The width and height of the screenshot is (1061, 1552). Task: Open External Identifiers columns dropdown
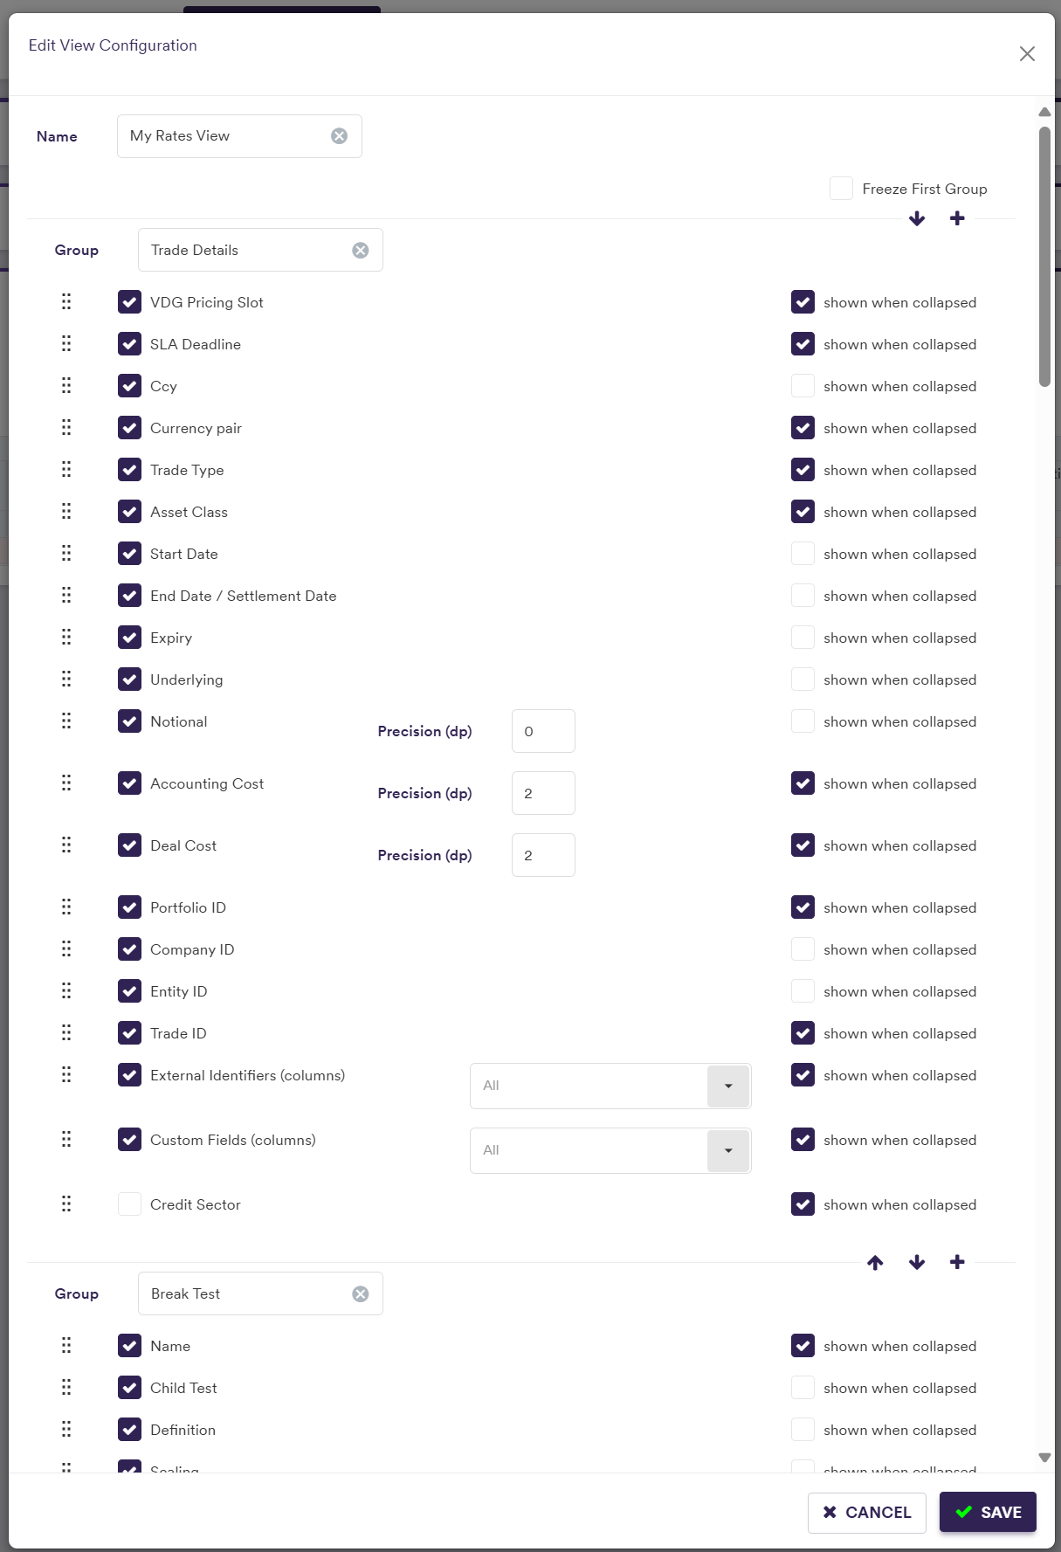click(x=727, y=1086)
